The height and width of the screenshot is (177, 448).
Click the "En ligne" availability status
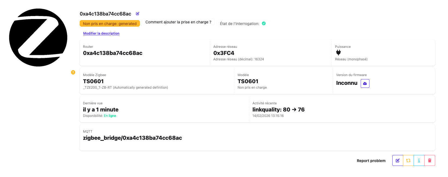tap(110, 116)
